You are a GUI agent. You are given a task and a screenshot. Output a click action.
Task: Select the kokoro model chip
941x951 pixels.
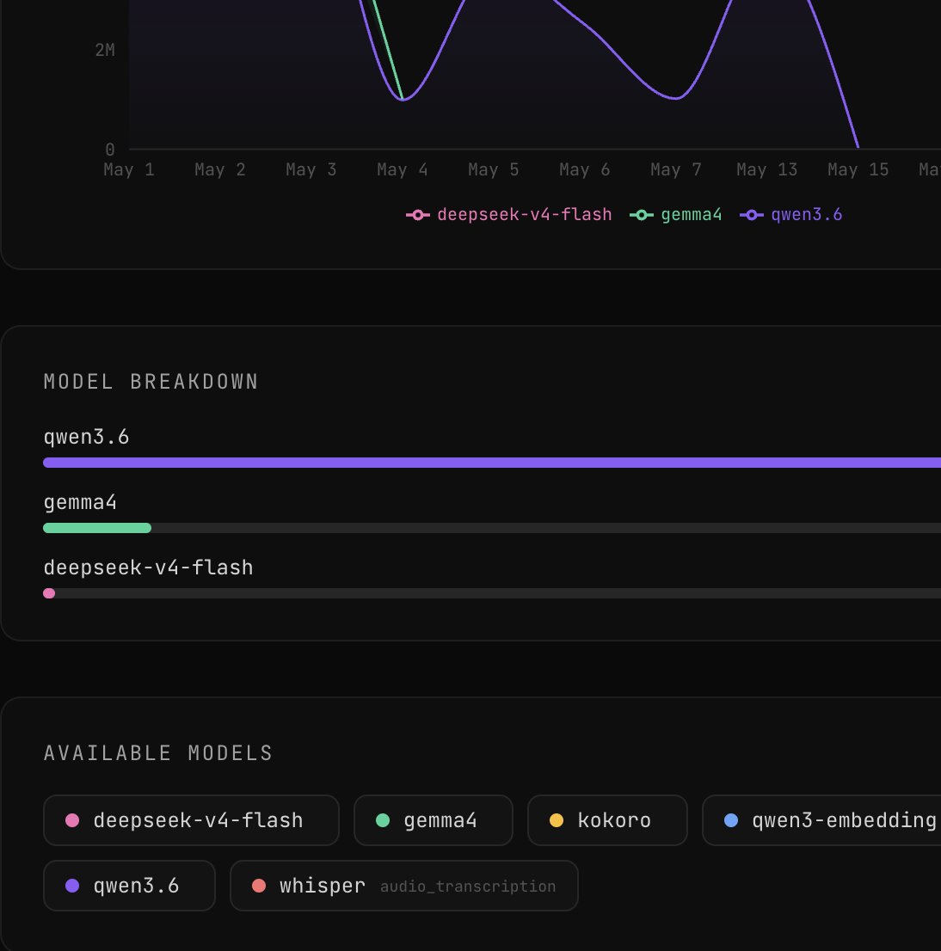pos(607,820)
